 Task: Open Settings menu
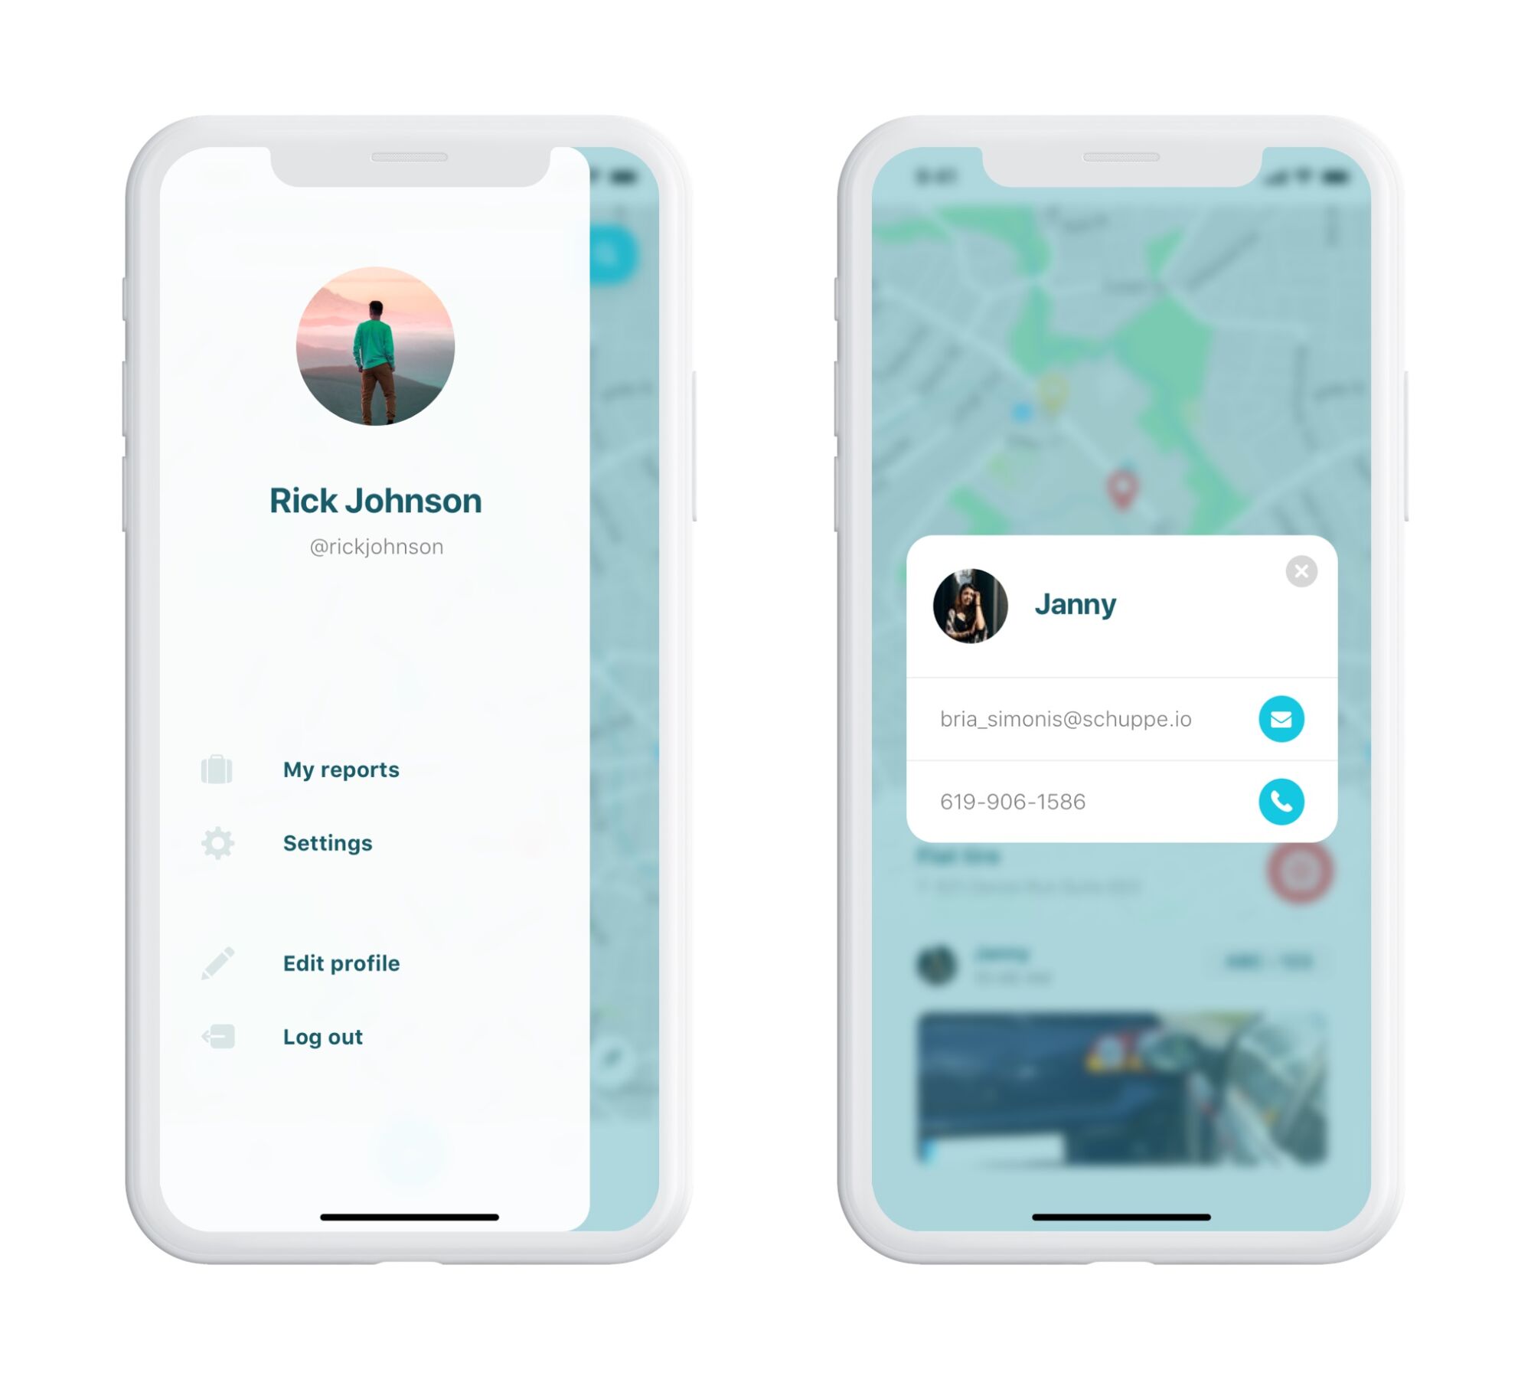pos(325,842)
